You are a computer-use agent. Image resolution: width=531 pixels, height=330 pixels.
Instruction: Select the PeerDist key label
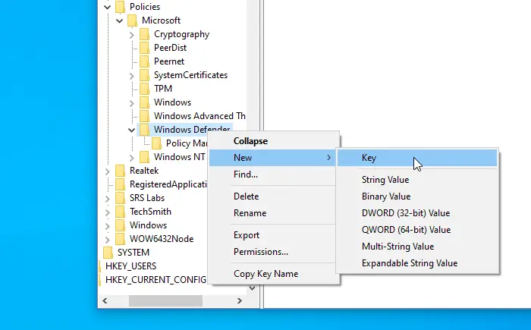coord(170,48)
